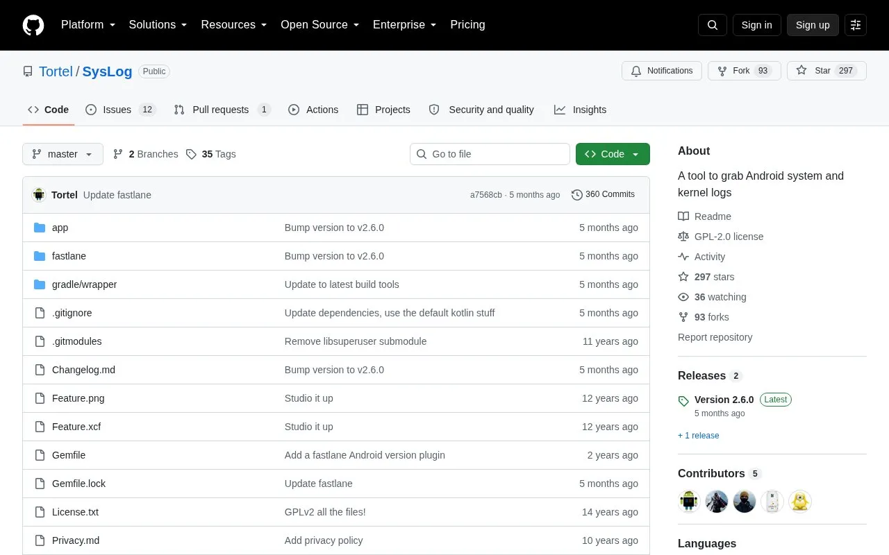889x555 pixels.
Task: Open second contributor avatar
Action: coord(717,502)
